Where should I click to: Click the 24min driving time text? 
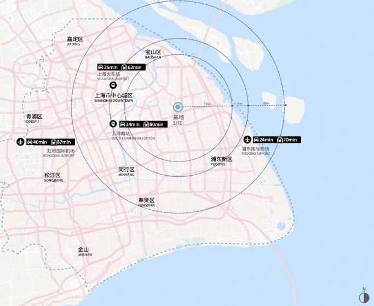point(266,140)
